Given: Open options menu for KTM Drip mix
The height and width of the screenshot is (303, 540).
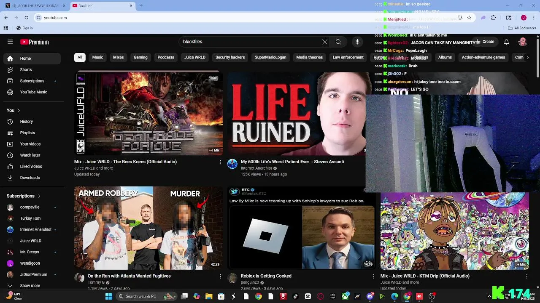Looking at the screenshot, I should [x=526, y=276].
